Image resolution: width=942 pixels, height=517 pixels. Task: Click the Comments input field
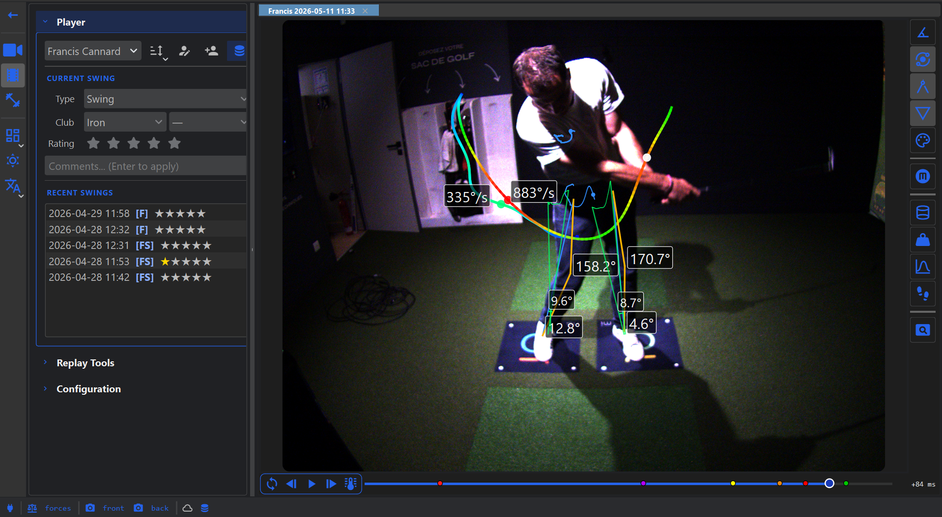[145, 166]
